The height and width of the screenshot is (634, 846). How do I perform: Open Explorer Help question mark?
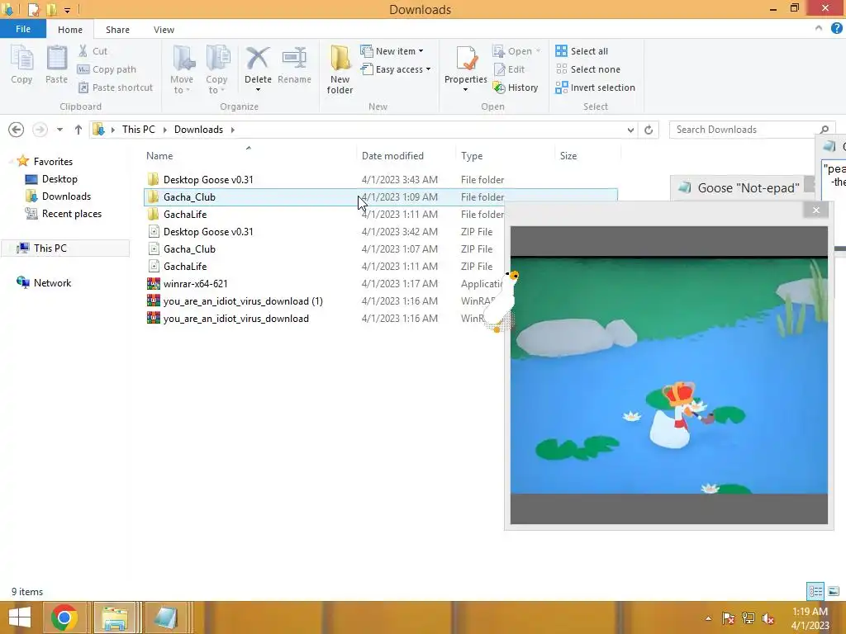[836, 29]
